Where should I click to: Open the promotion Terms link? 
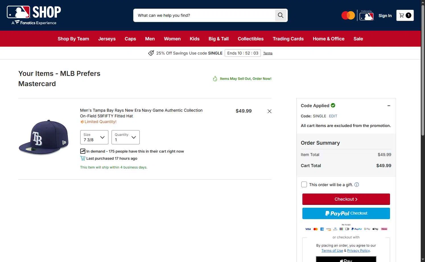(x=268, y=53)
